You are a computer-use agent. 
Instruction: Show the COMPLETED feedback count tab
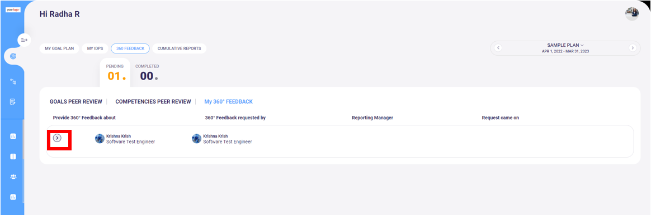[148, 73]
